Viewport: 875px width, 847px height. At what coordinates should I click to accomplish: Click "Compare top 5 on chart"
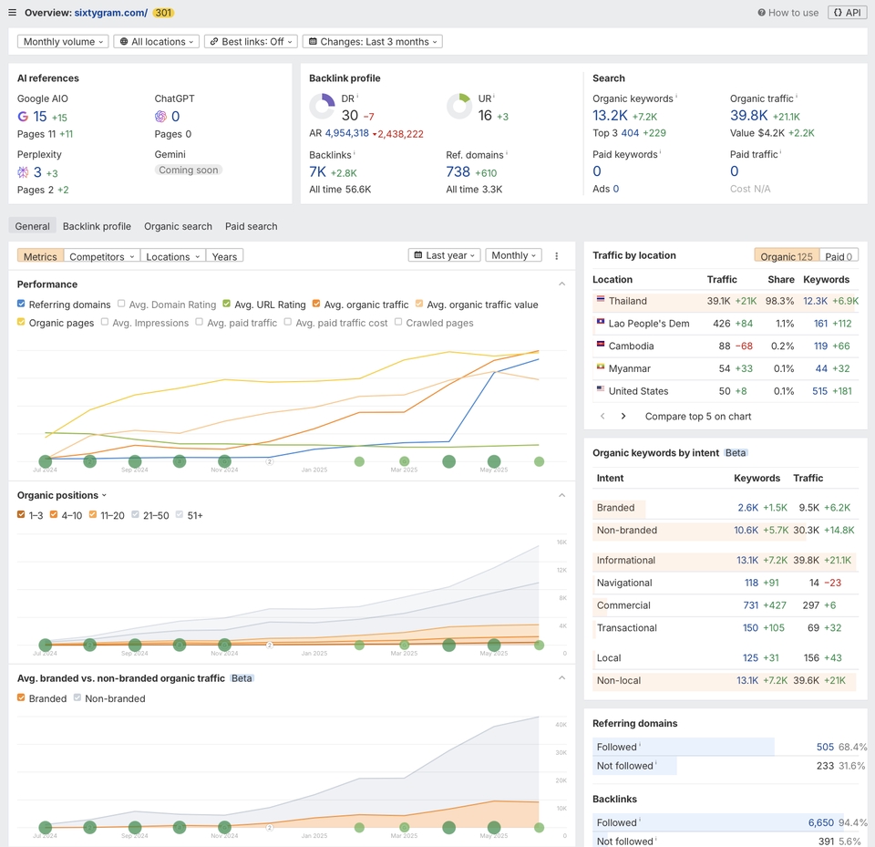(x=698, y=416)
